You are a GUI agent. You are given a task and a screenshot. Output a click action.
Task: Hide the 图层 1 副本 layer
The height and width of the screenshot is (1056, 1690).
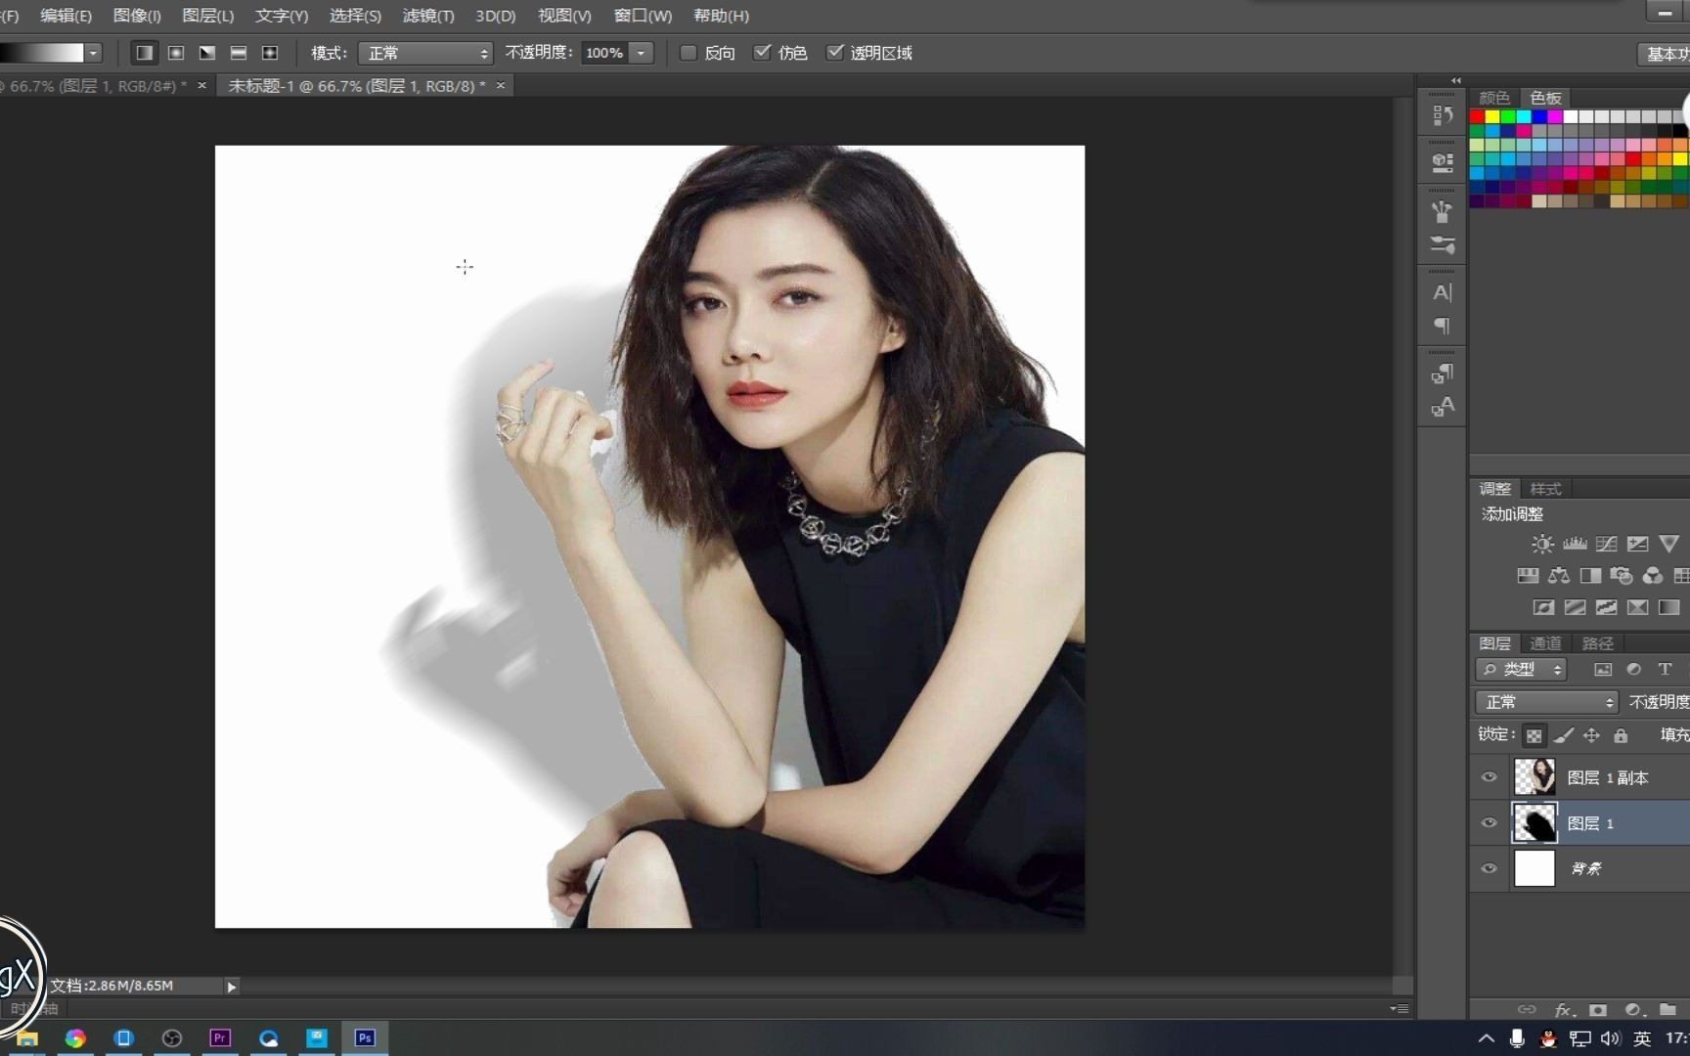point(1490,777)
